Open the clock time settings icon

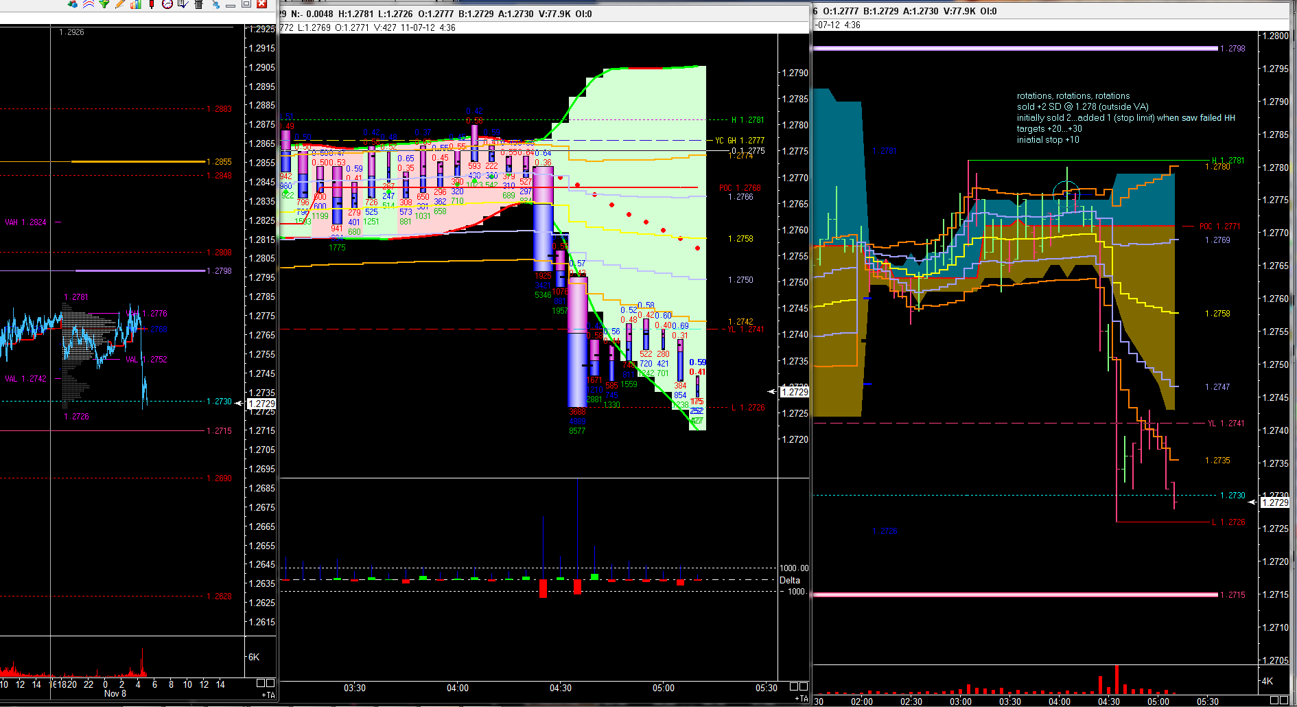click(x=167, y=4)
